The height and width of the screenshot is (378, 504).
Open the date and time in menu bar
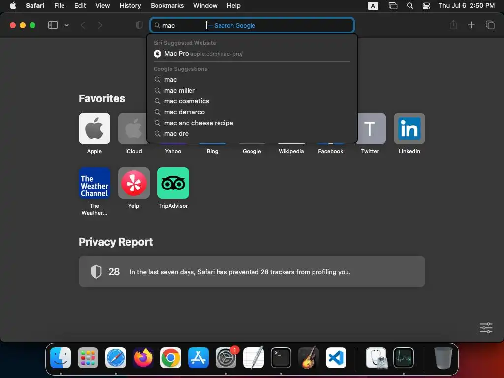coord(467,6)
